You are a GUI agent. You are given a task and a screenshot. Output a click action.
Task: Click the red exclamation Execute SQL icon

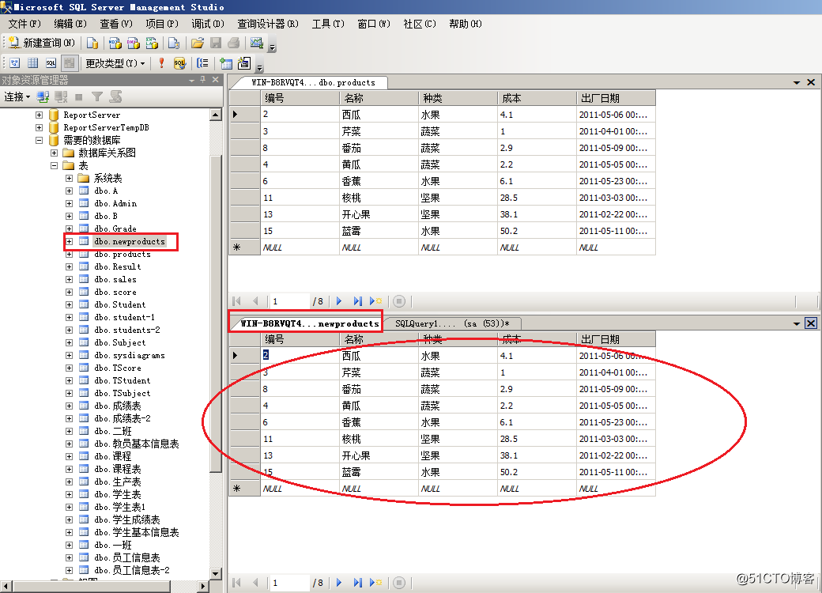[161, 63]
